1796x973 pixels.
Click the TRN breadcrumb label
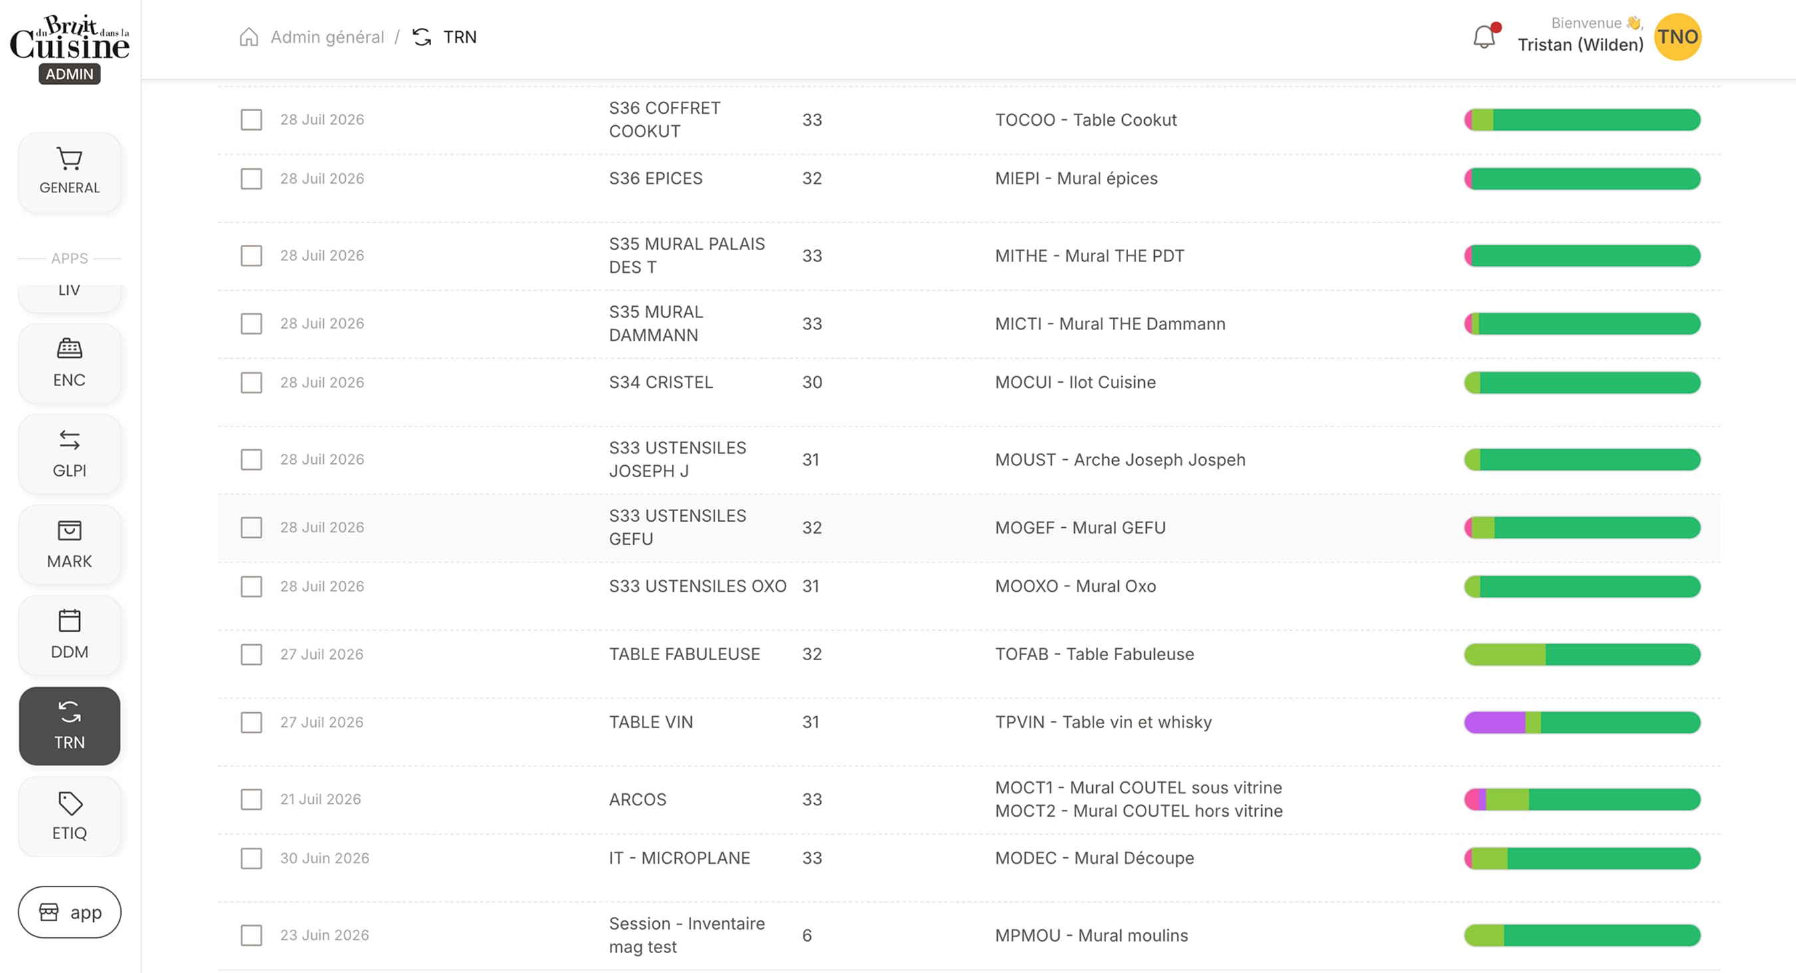coord(460,37)
